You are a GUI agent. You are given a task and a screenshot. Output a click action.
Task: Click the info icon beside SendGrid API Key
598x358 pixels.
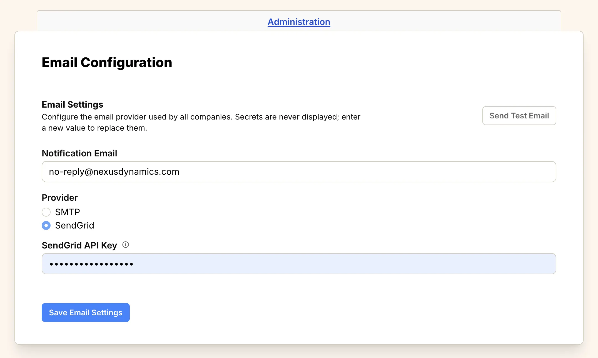click(x=126, y=245)
